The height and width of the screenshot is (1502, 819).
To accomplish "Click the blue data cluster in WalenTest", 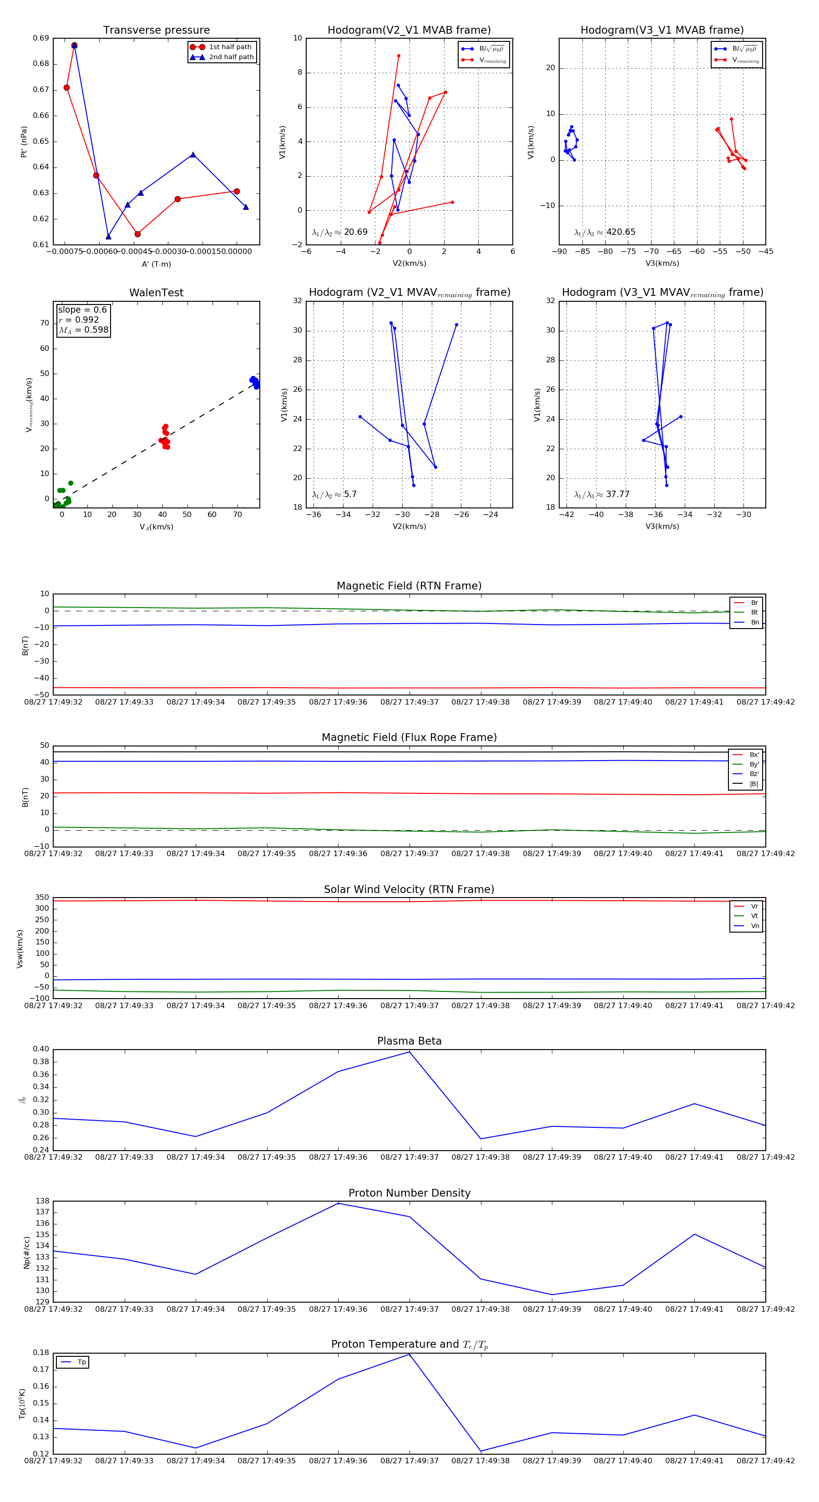I will tap(255, 382).
